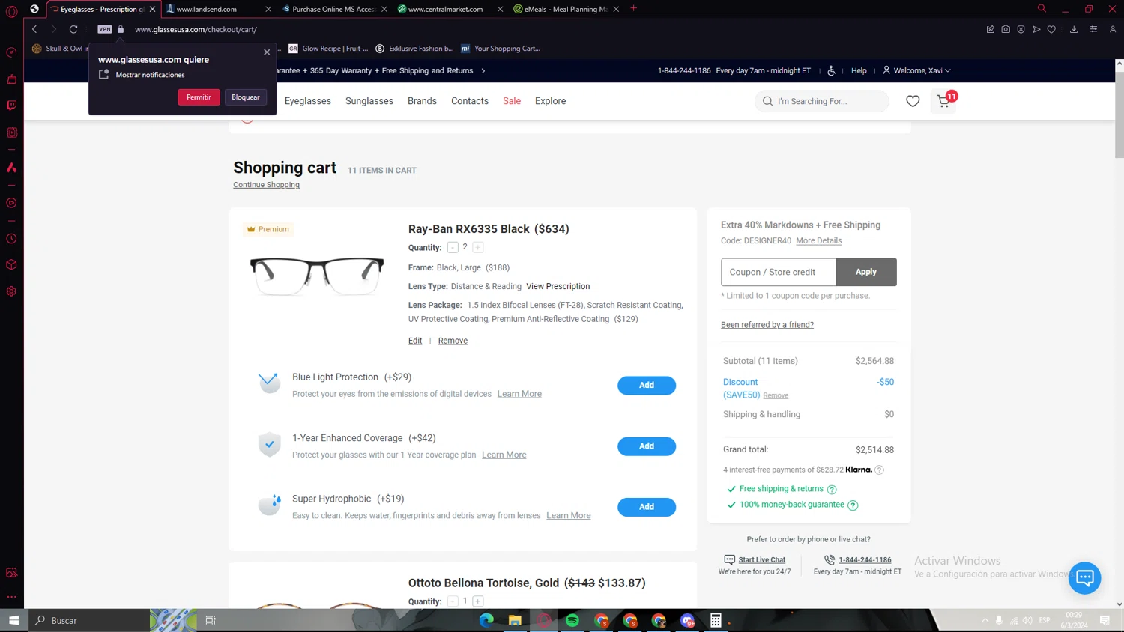The image size is (1124, 632).
Task: Open the View Prescription link
Action: 558,286
